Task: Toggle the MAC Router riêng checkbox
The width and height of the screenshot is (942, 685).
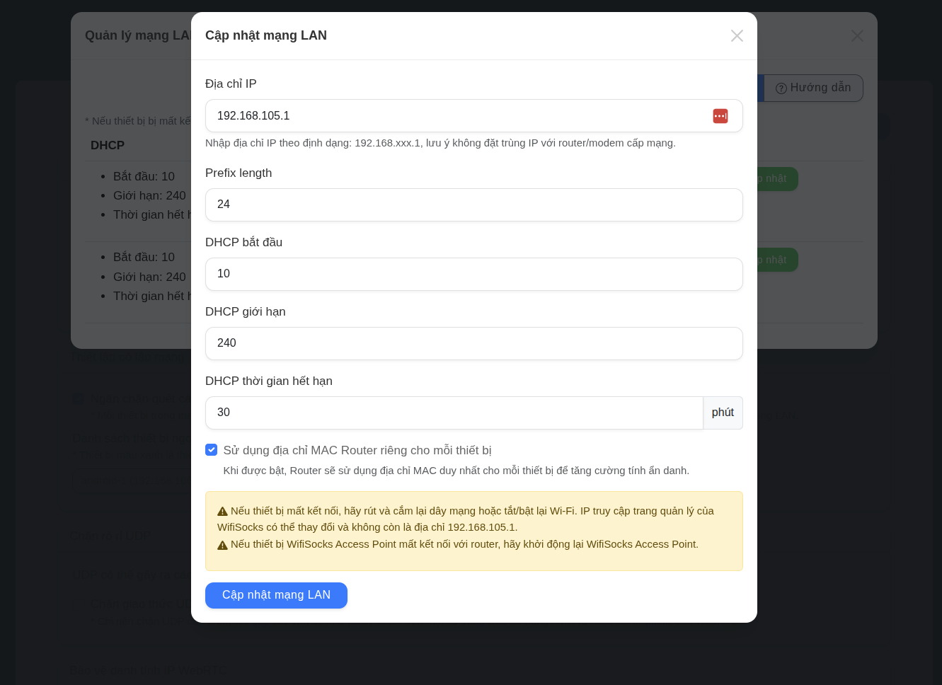Action: pyautogui.click(x=211, y=450)
